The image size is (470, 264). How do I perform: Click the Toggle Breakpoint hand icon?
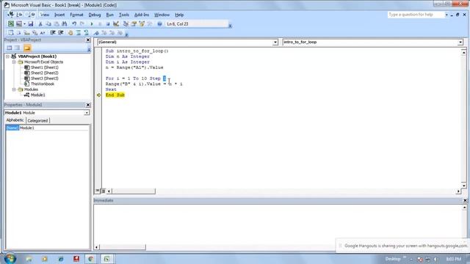70,33
